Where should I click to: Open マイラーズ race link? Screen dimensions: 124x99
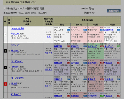pos(92,46)
